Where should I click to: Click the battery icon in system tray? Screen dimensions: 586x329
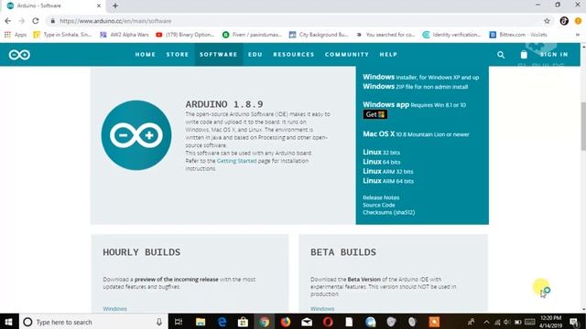pos(518,322)
